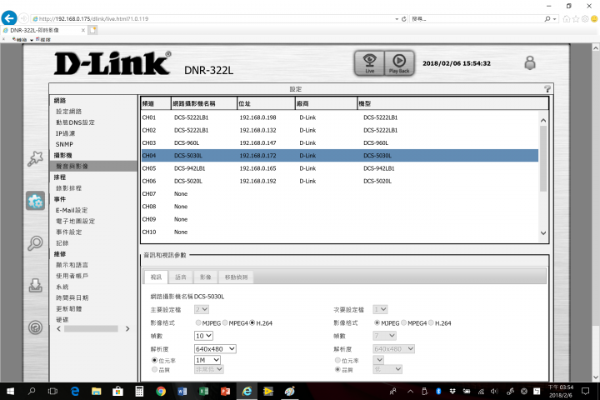Open secondary quality dropdown 低
This screenshot has height=400, width=600.
click(387, 369)
